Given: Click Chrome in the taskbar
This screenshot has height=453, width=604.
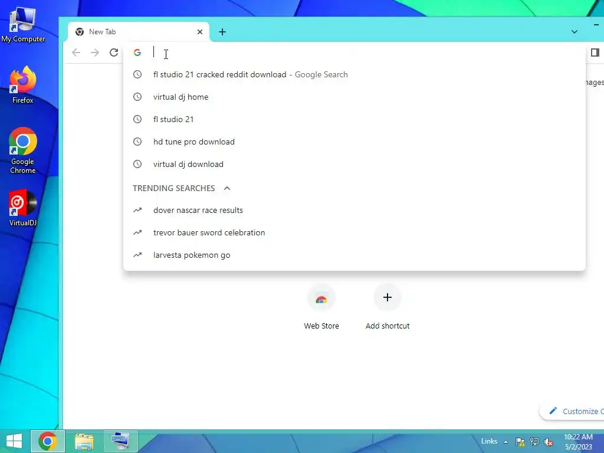Looking at the screenshot, I should tap(48, 441).
